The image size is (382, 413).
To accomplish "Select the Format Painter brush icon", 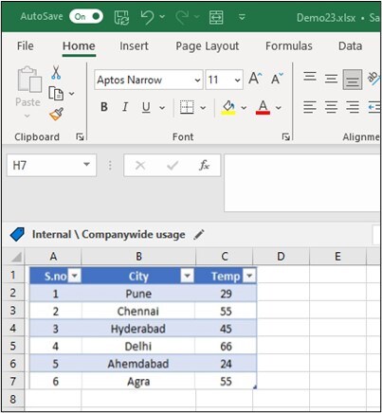I will click(56, 115).
